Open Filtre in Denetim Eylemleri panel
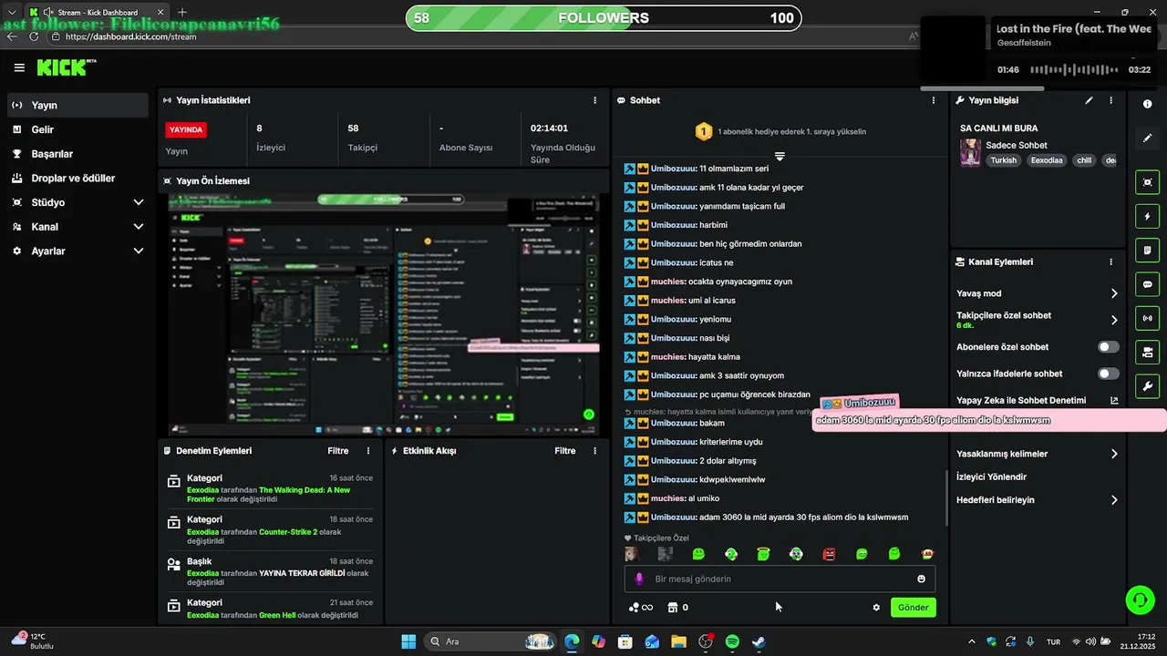The width and height of the screenshot is (1167, 656). point(338,451)
